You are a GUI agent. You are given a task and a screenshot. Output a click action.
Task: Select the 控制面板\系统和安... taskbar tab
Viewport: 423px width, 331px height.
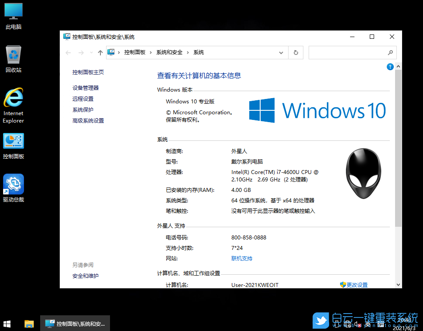[x=74, y=323]
